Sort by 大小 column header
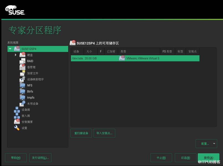Image resolution: width=223 pixels, height=166 pixels. click(91, 51)
